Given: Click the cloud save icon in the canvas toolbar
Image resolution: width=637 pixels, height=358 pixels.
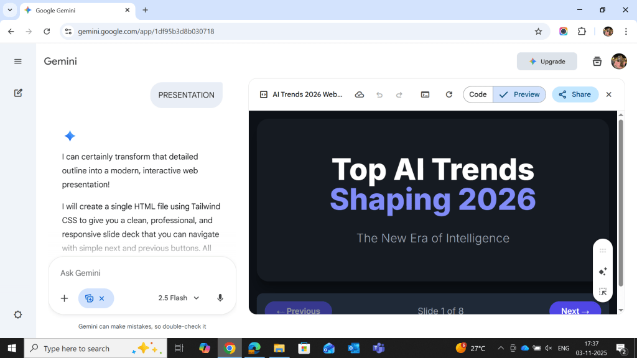Looking at the screenshot, I should click(360, 94).
